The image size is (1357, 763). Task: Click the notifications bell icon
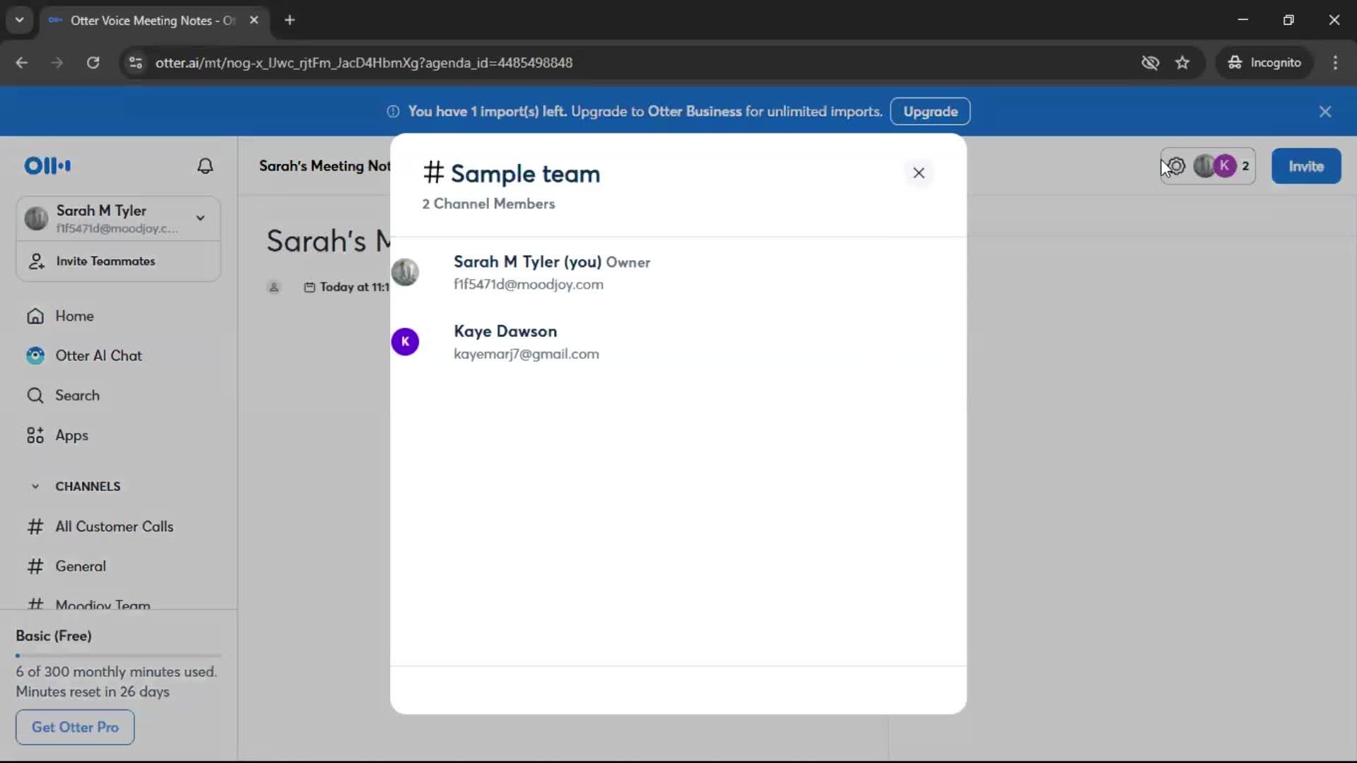pyautogui.click(x=205, y=166)
